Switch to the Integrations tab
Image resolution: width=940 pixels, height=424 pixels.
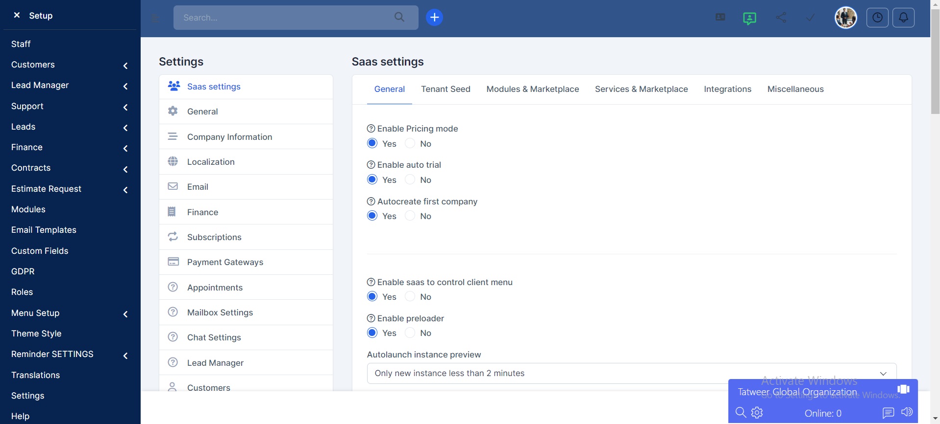tap(727, 89)
